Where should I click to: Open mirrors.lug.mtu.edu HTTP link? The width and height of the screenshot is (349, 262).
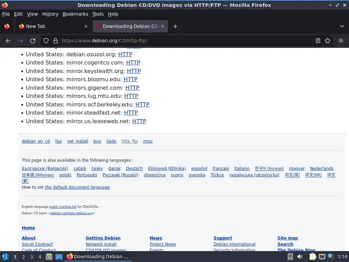[131, 96]
